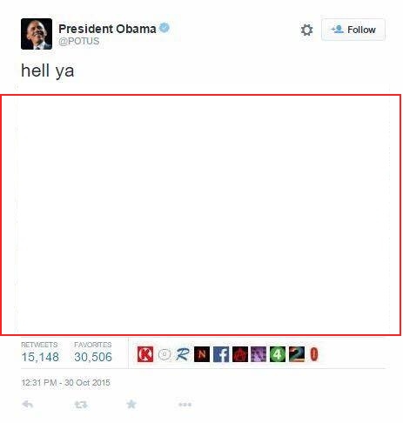Viewport: 403px width, 423px height.
Task: Open the black N avatar
Action: point(202,354)
